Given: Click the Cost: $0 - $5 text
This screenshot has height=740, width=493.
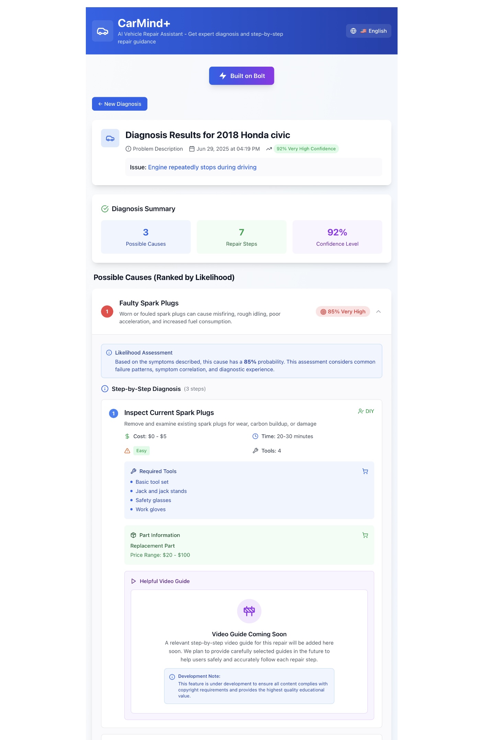Looking at the screenshot, I should 150,436.
